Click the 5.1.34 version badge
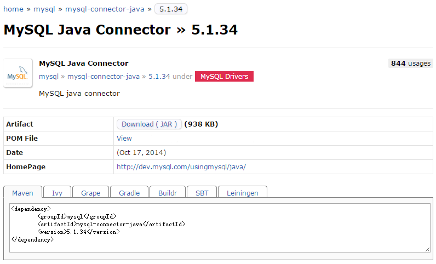This screenshot has height=264, width=436. [x=171, y=9]
